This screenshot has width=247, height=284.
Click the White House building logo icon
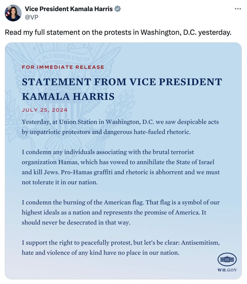coord(227,259)
